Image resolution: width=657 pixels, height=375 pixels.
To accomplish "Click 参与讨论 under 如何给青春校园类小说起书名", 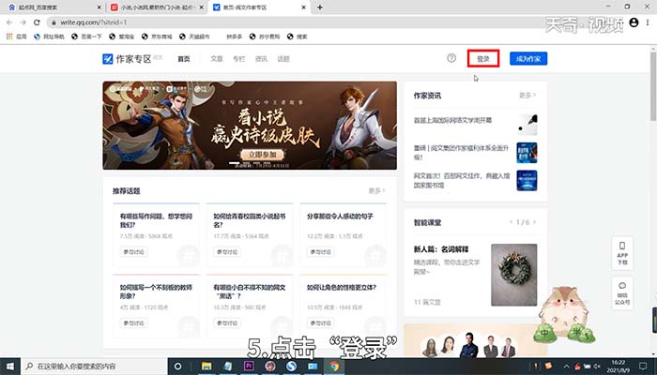I will point(227,252).
